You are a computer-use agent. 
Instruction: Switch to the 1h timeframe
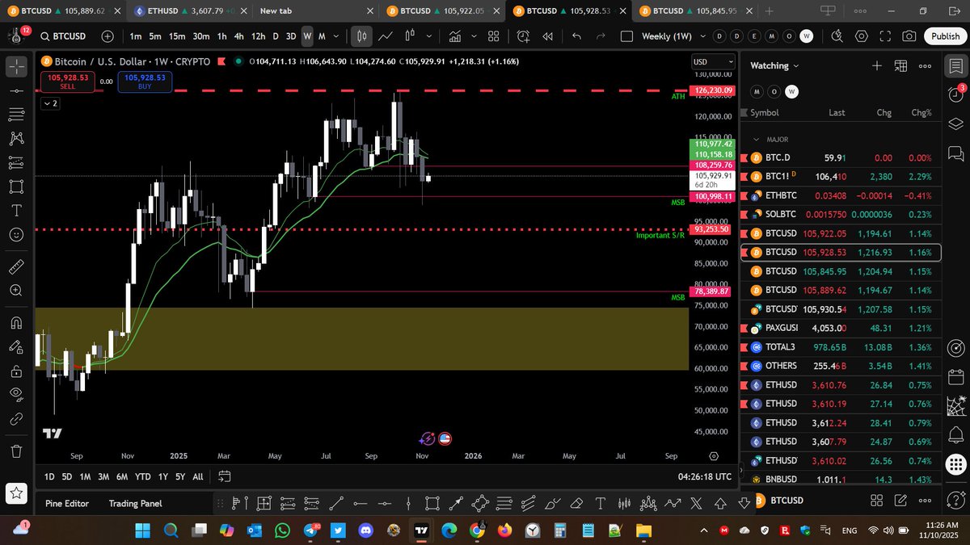tap(221, 36)
